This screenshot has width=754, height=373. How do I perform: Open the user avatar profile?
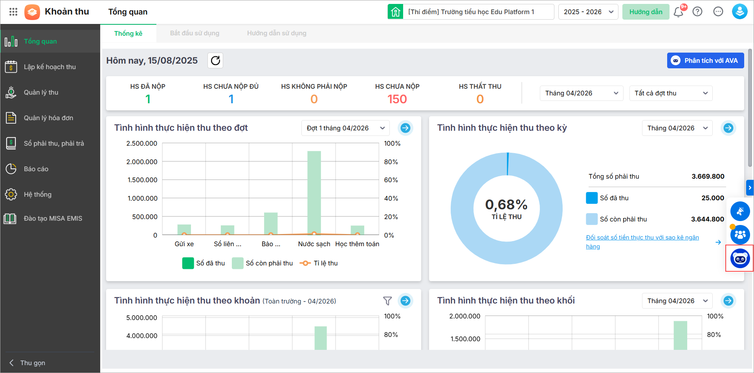739,12
